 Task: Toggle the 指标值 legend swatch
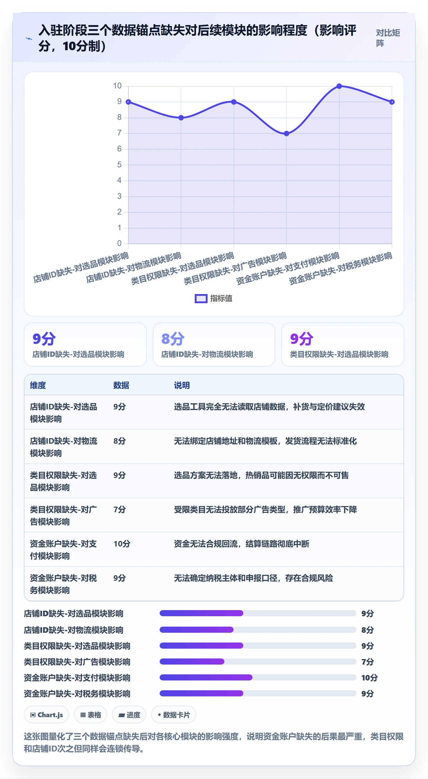201,298
